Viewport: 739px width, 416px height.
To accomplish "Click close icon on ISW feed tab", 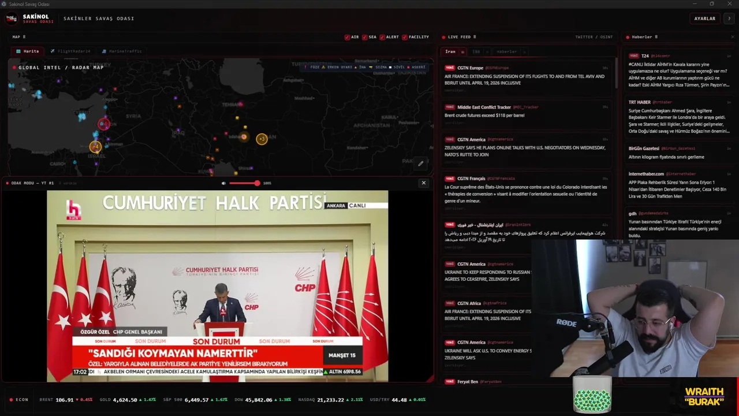I will point(487,52).
